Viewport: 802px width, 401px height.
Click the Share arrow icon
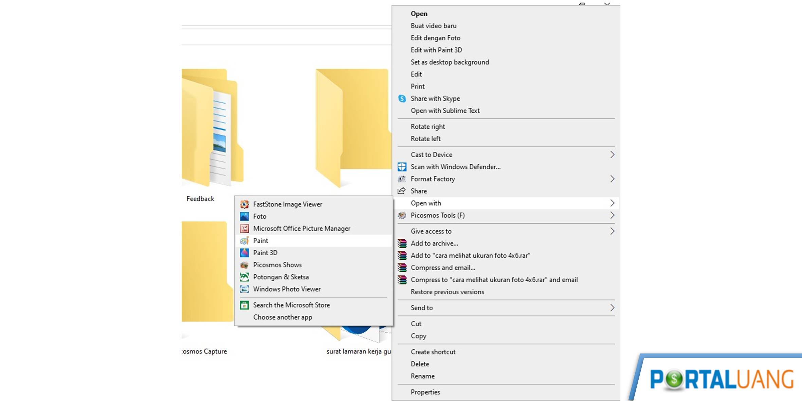[x=402, y=191]
